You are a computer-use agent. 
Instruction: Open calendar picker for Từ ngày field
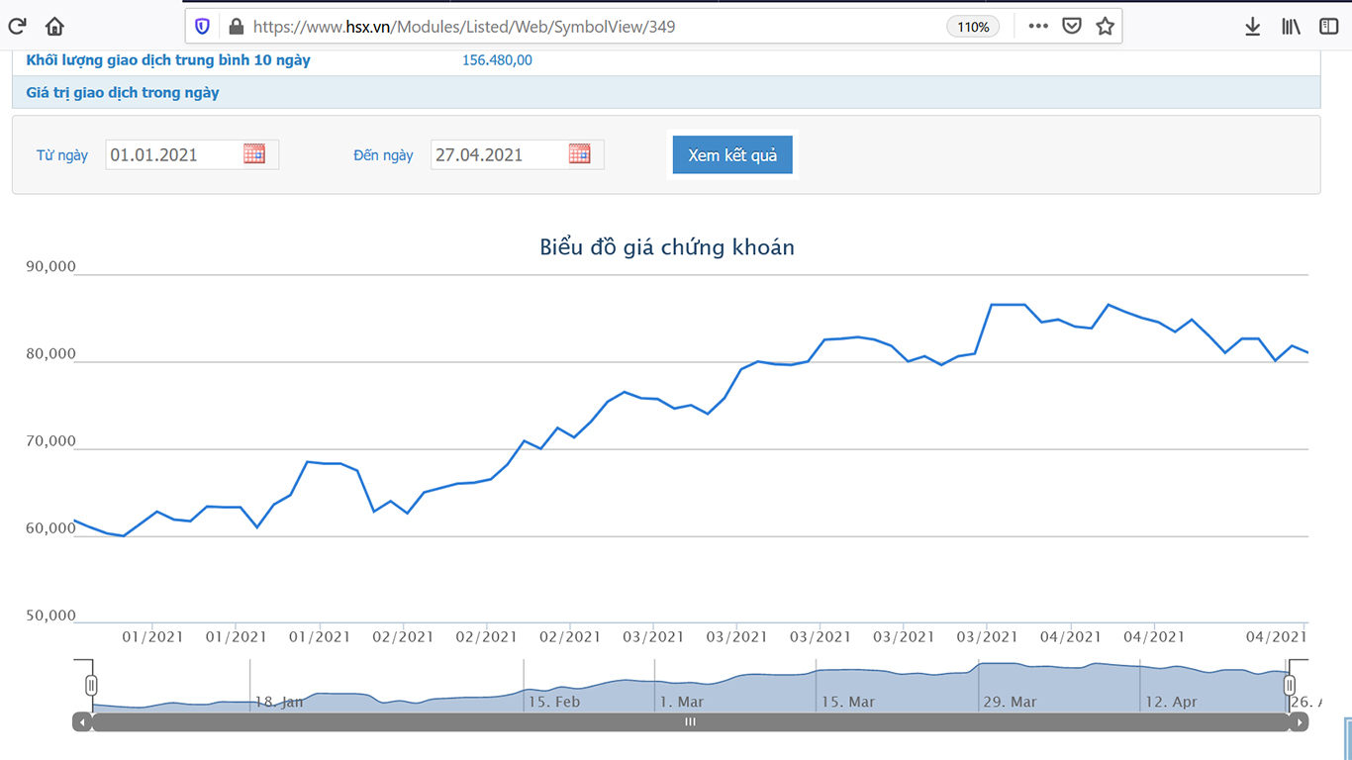point(254,154)
